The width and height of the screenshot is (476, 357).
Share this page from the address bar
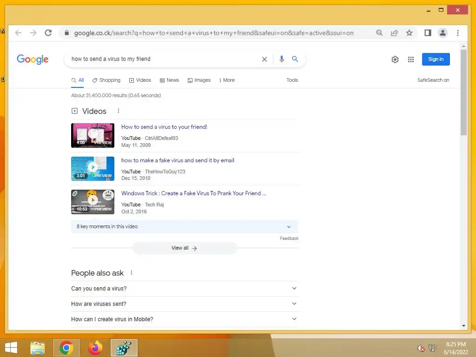coord(394,33)
